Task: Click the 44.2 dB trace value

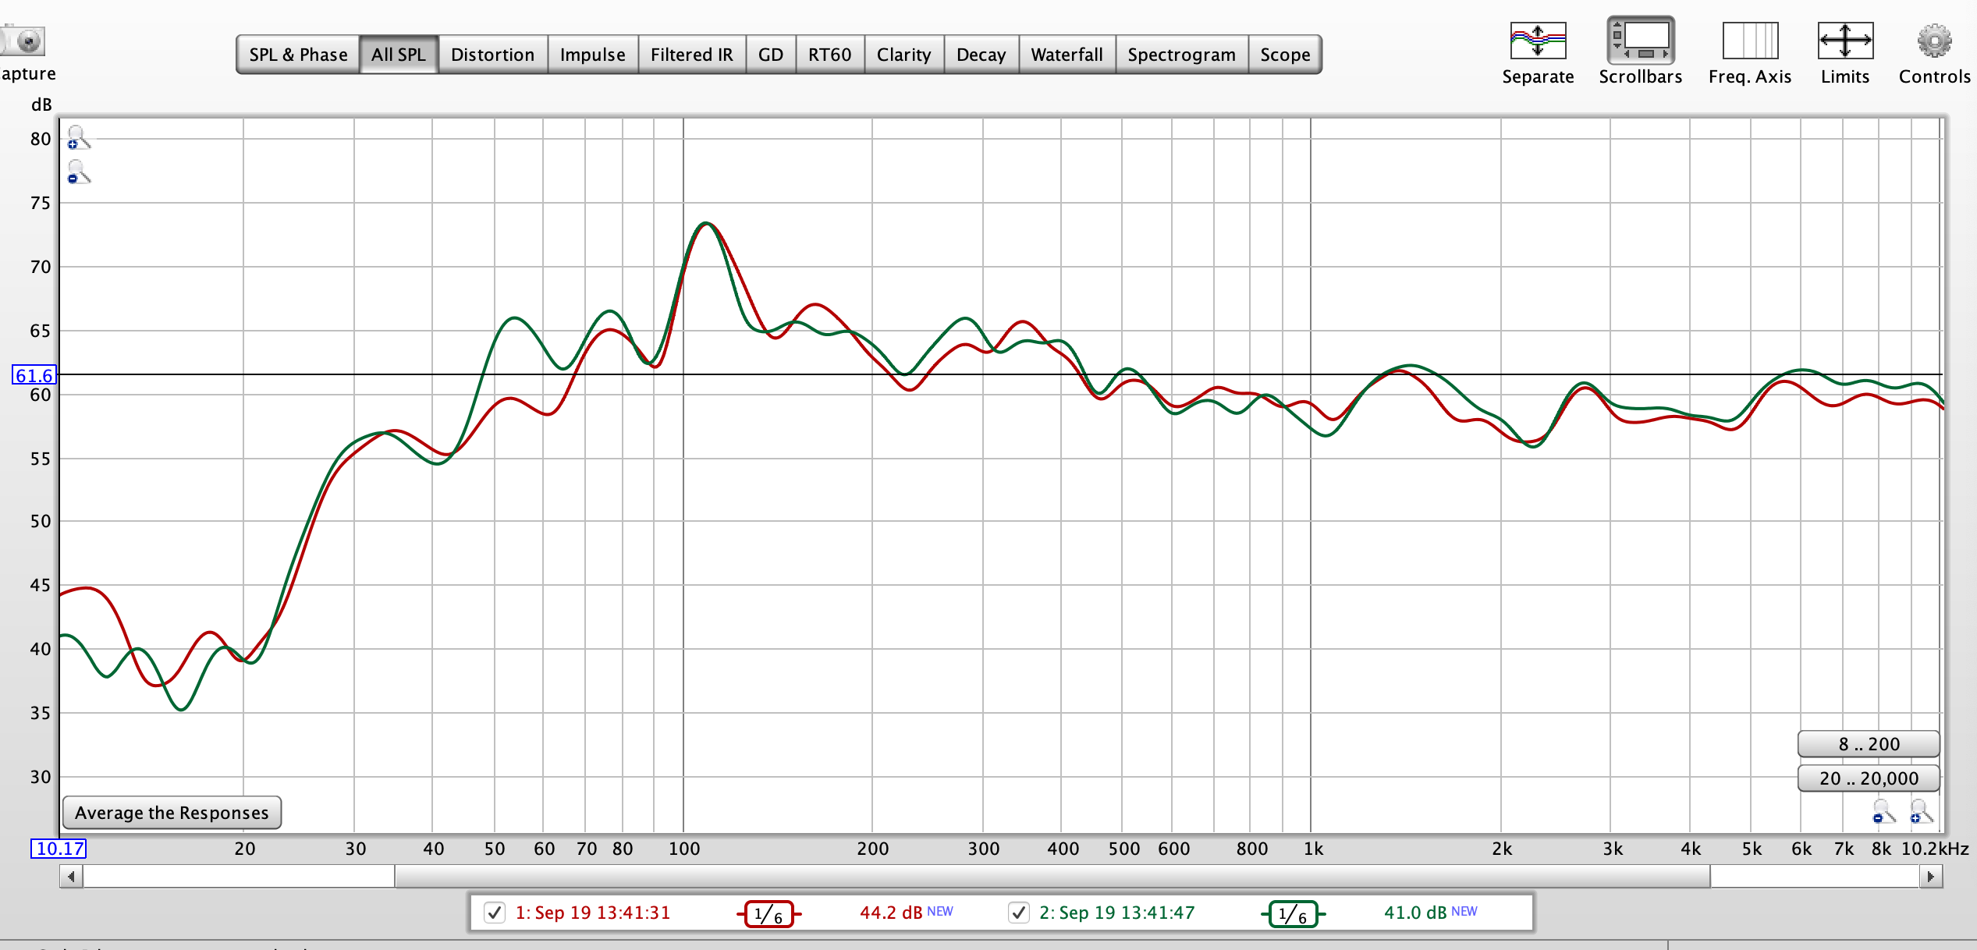Action: click(891, 913)
